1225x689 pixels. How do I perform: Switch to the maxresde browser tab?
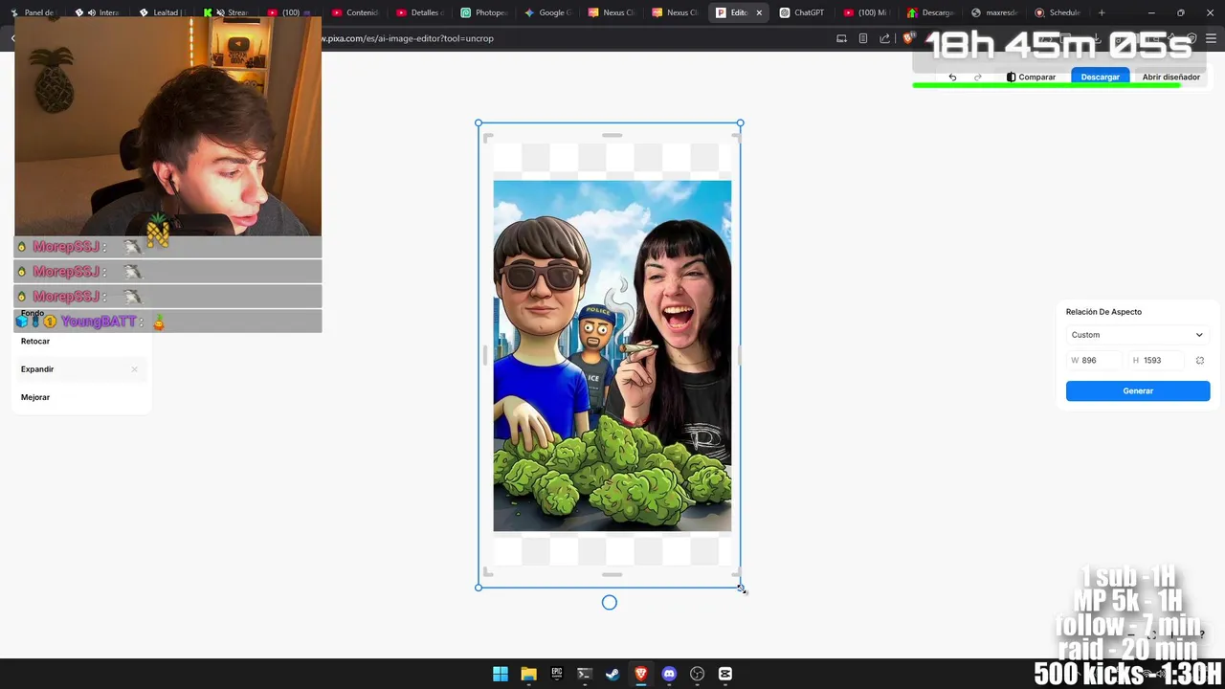coord(994,12)
